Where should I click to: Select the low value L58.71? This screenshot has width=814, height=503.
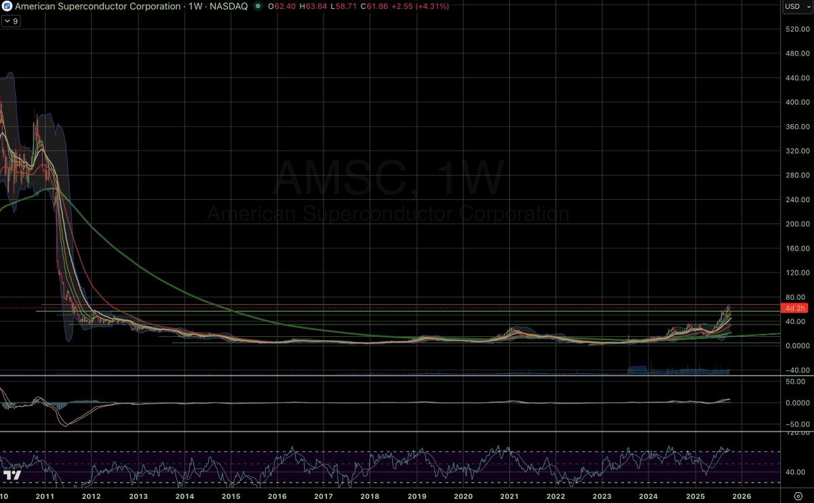[x=343, y=6]
